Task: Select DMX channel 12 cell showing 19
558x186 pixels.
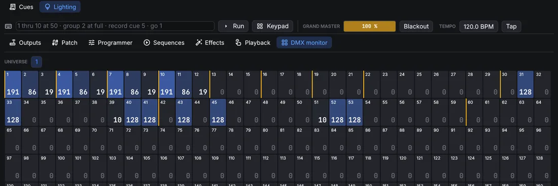Action: (201, 84)
